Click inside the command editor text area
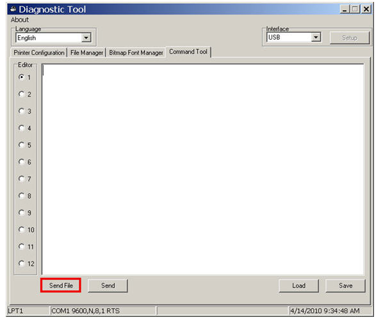The image size is (383, 322). coord(203,169)
